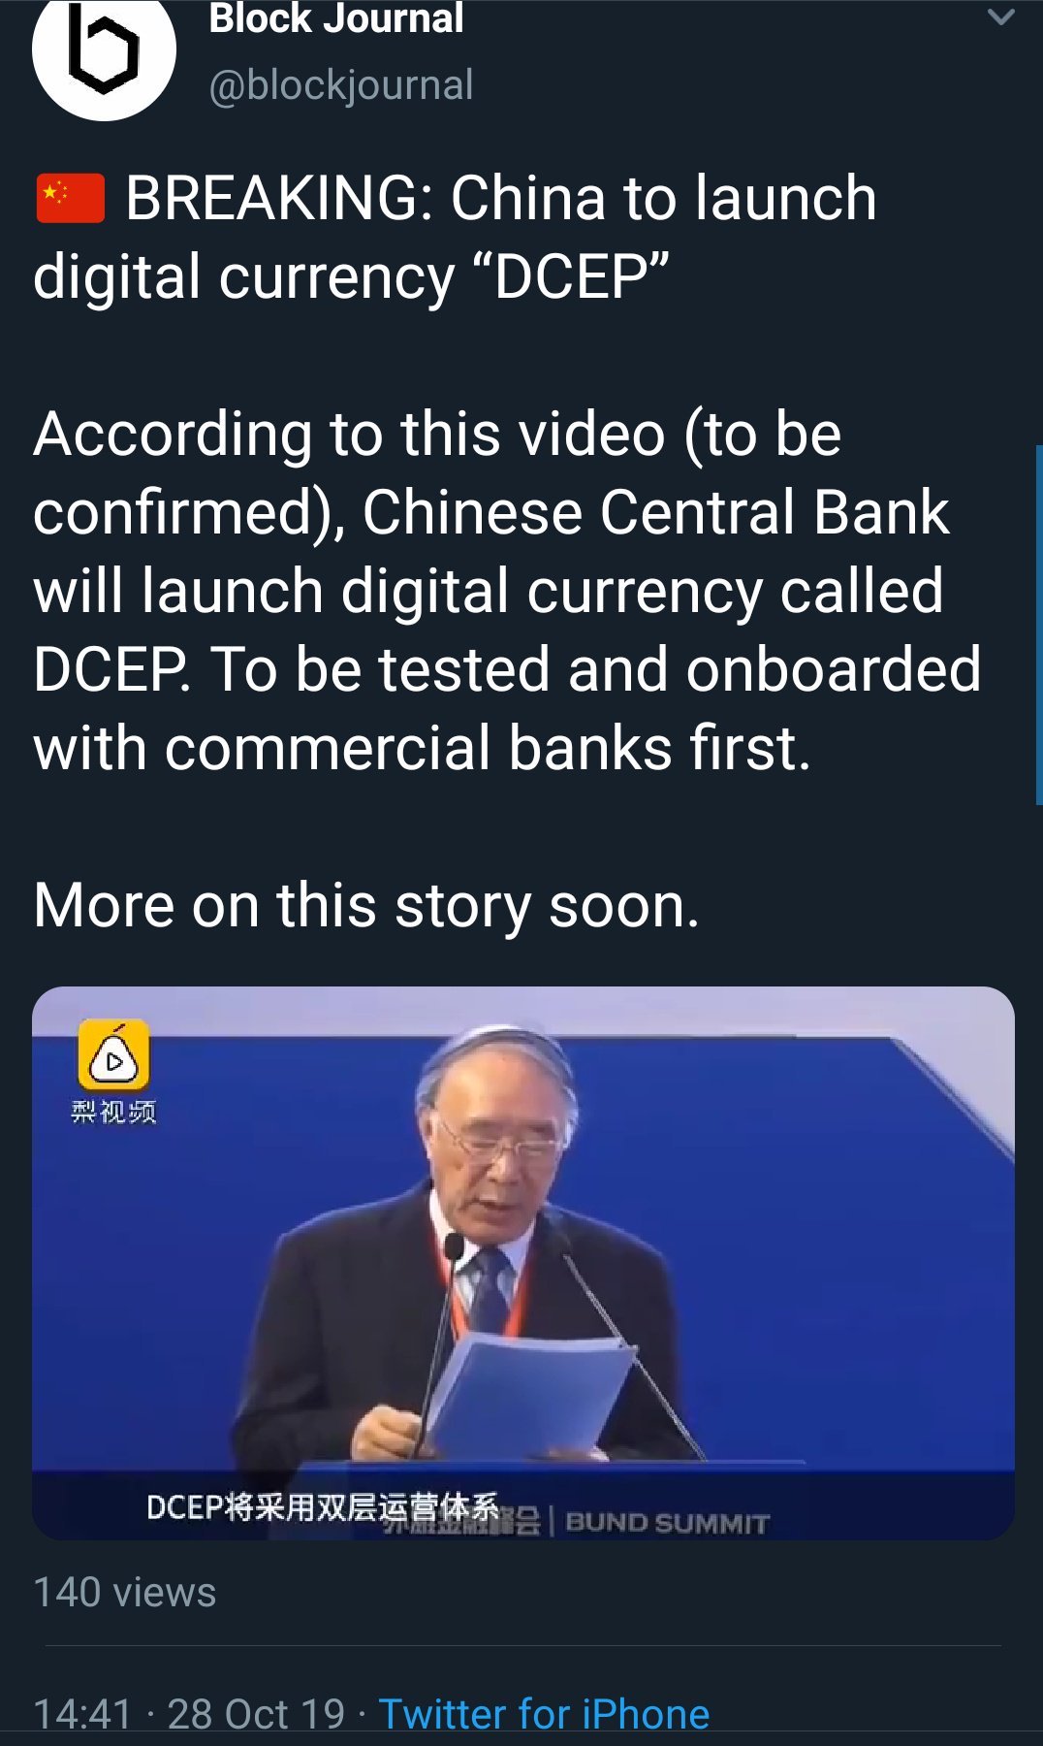1043x1746 pixels.
Task: Play the embedded speaker video
Action: 523,1263
